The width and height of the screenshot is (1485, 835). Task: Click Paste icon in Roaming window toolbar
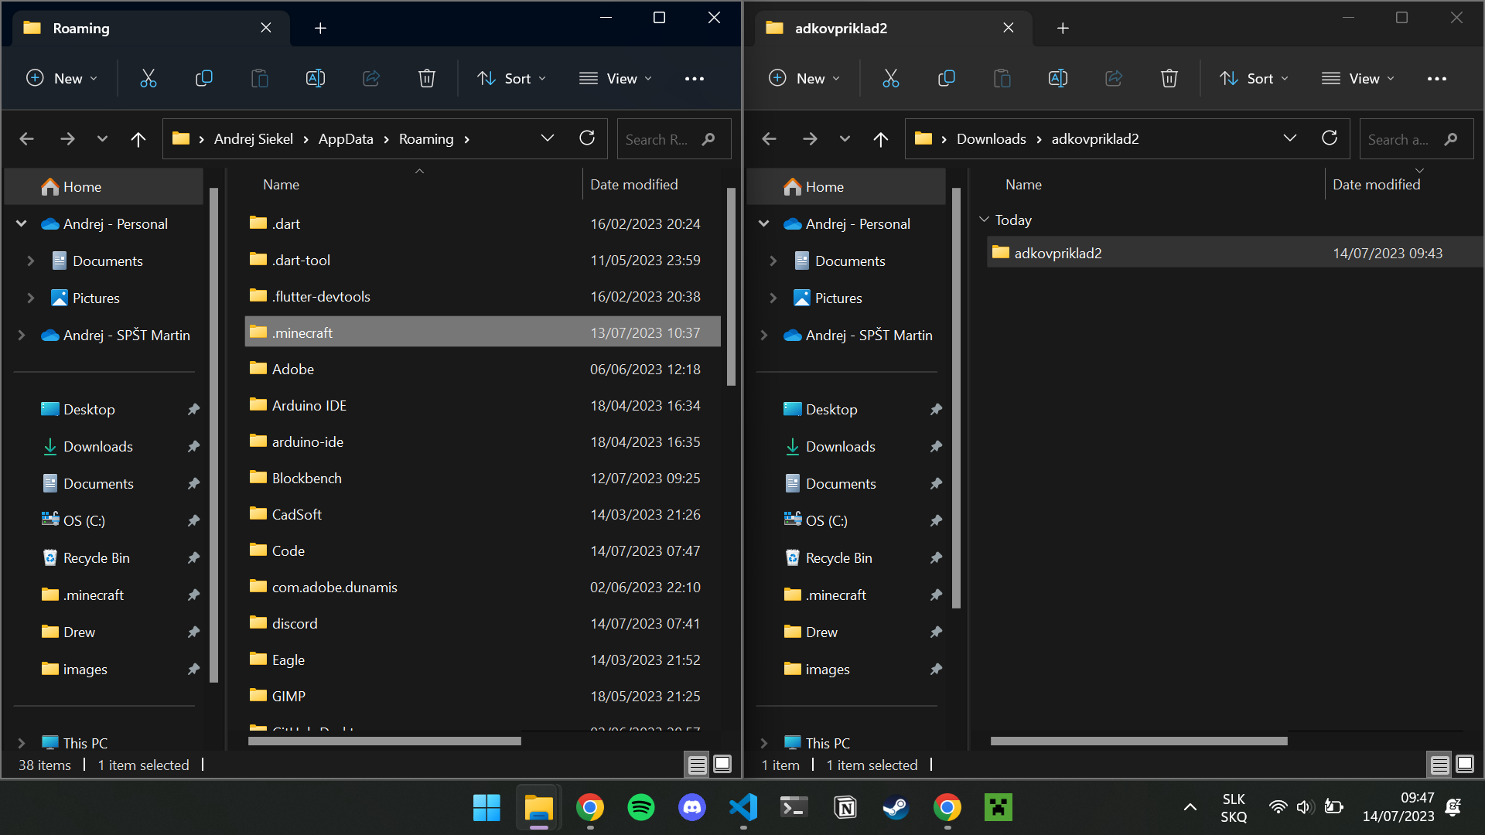260,78
